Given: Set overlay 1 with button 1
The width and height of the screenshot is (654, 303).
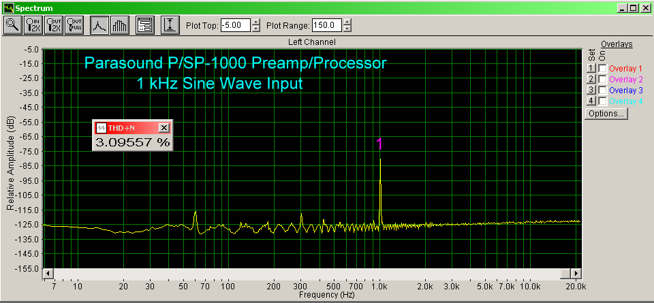Looking at the screenshot, I should (591, 68).
